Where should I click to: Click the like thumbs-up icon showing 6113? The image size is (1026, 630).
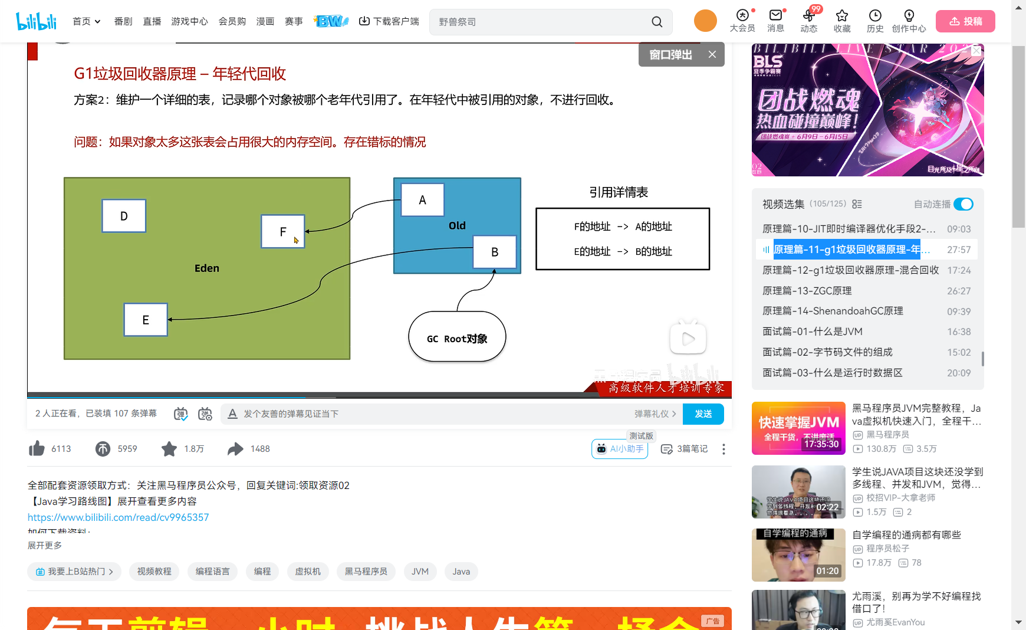tap(36, 449)
